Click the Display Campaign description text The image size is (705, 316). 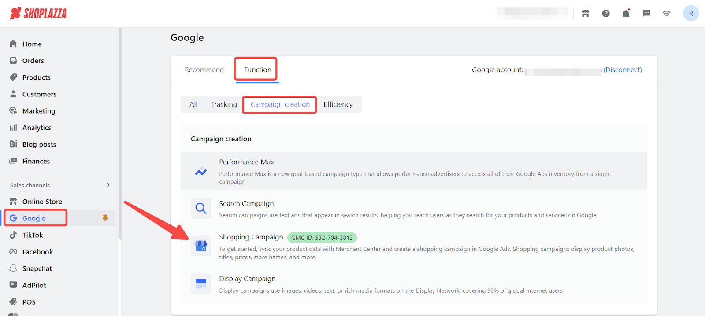[391, 290]
